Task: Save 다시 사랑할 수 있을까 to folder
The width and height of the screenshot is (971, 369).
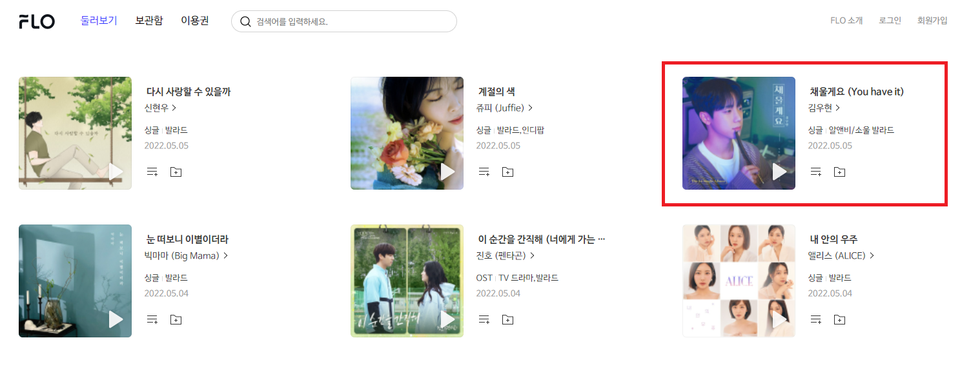Action: (x=176, y=172)
